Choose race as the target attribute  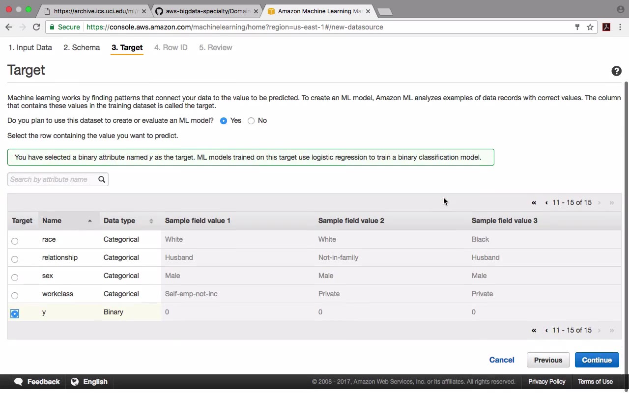click(15, 241)
